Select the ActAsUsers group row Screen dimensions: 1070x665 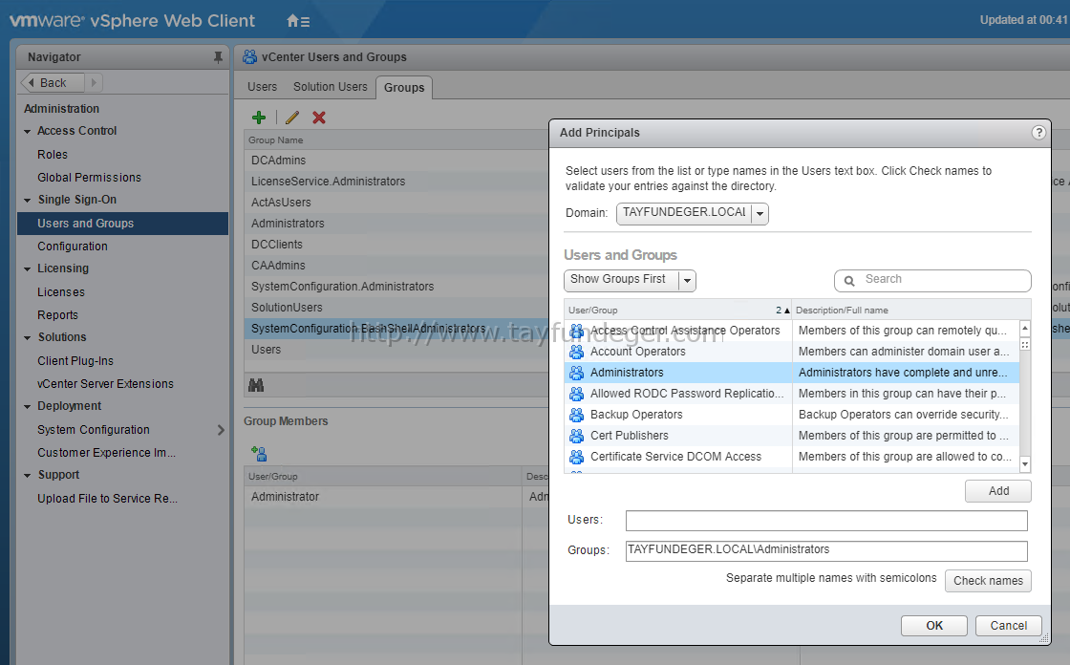396,203
